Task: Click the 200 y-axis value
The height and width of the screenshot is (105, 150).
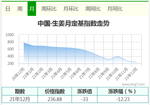Action: point(10,63)
